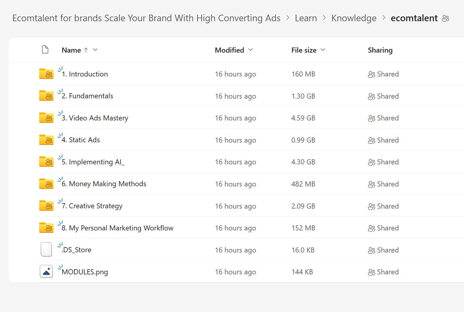Open the 7. Creative Strategy folder icon
The width and height of the screenshot is (464, 312).
[46, 206]
